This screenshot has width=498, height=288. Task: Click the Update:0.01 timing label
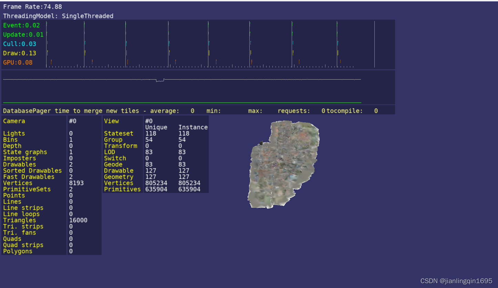click(23, 34)
